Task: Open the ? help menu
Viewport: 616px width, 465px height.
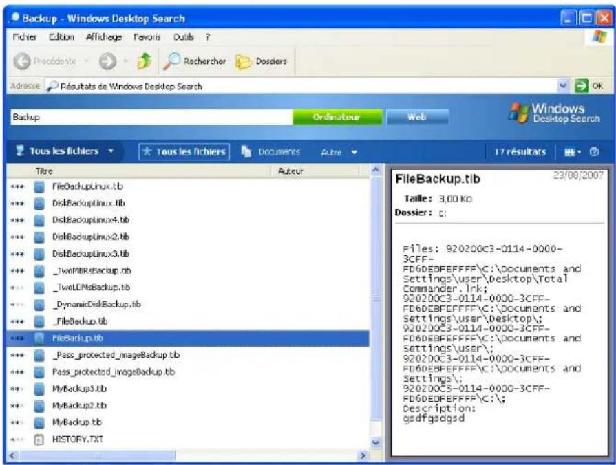Action: tap(207, 37)
